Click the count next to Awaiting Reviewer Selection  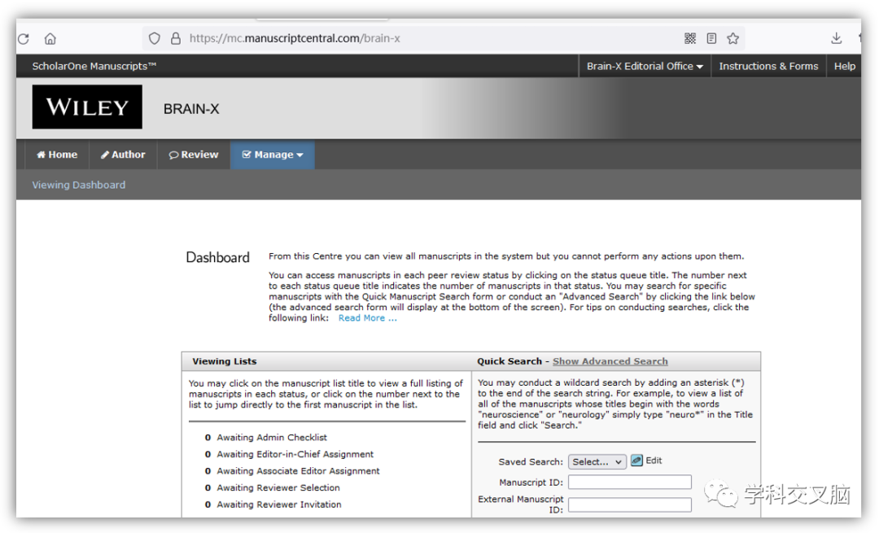[x=208, y=487]
